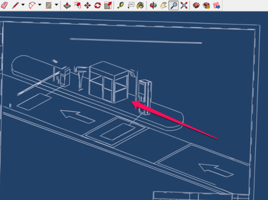Select the Line pencil tool

[16, 5]
